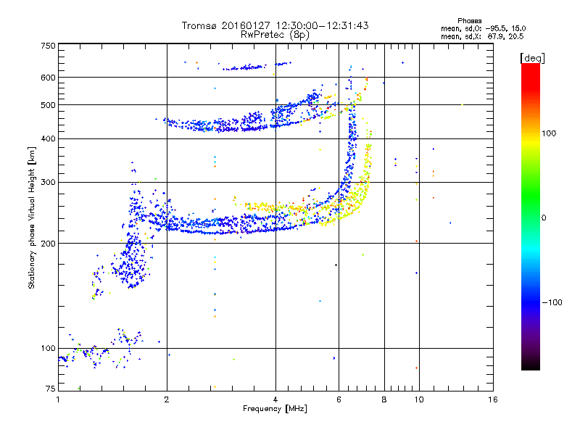Image resolution: width=580 pixels, height=435 pixels.
Task: Click the y-axis label '500'
Action: pyautogui.click(x=48, y=105)
